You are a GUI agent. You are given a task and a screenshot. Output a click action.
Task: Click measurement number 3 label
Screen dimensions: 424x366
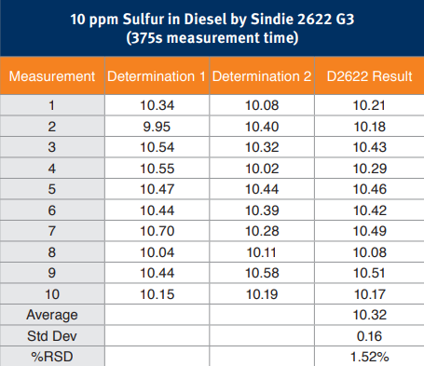[x=52, y=147]
